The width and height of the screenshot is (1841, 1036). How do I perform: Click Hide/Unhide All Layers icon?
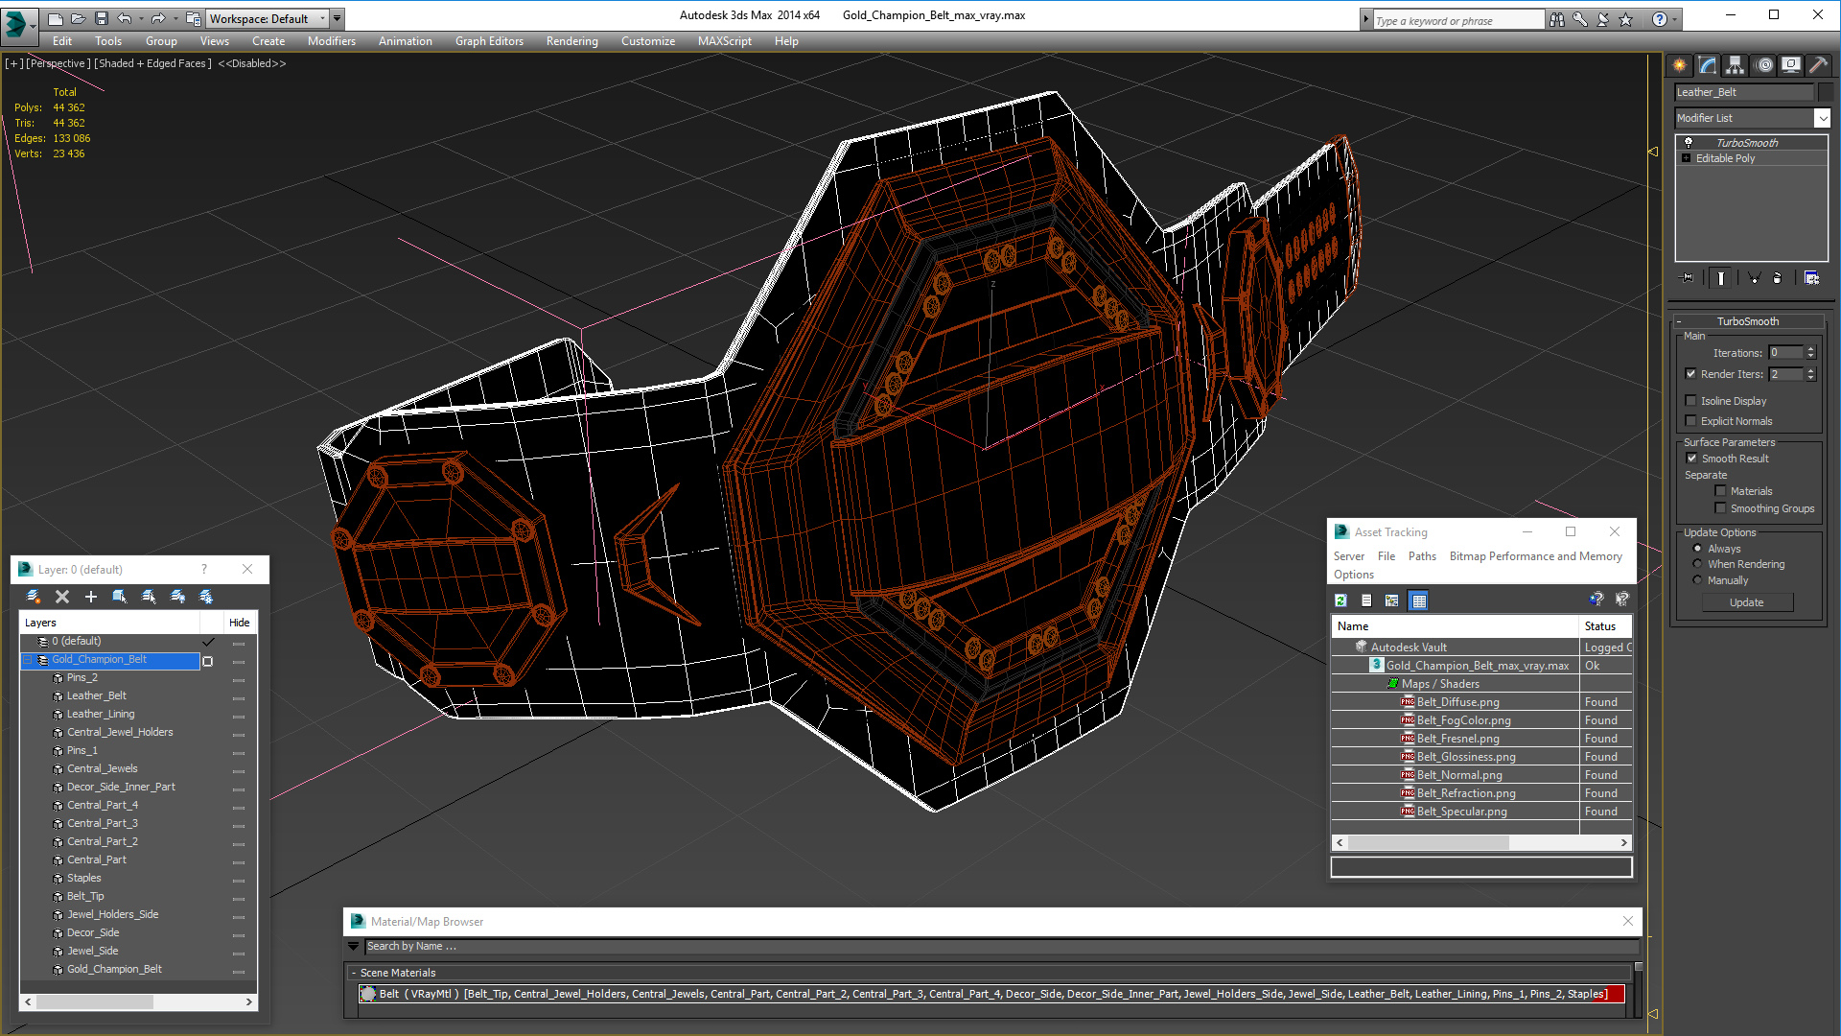pos(177,597)
